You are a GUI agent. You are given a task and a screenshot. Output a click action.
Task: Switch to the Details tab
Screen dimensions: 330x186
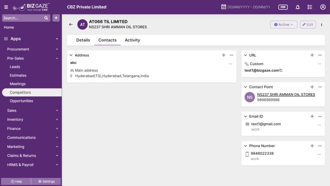[x=83, y=40]
